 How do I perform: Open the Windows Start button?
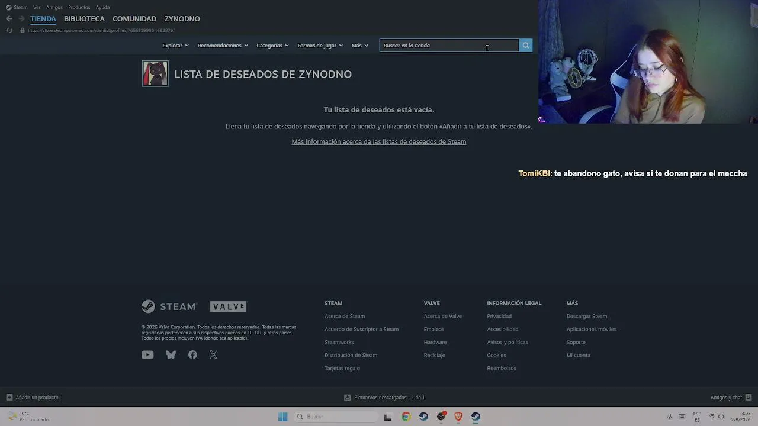(283, 417)
